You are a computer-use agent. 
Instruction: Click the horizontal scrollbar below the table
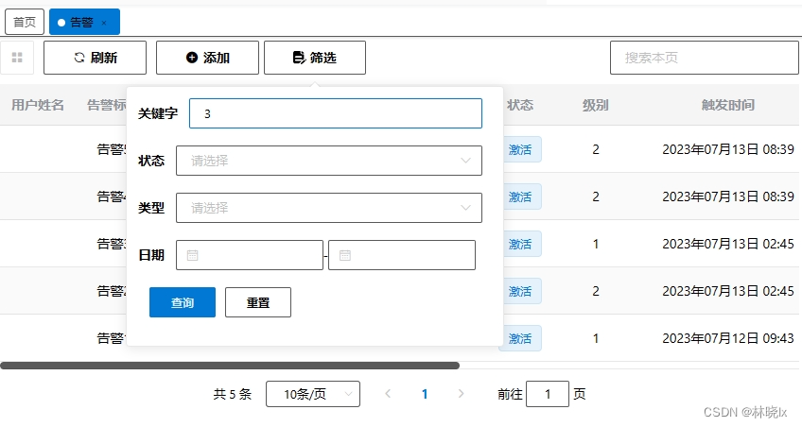point(229,365)
